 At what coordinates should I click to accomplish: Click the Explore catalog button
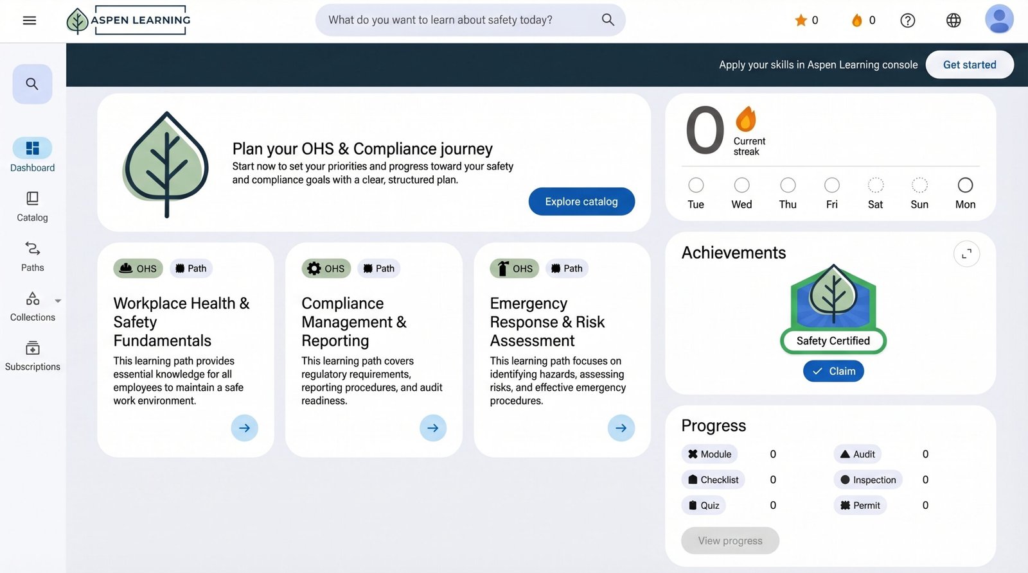[x=581, y=201]
